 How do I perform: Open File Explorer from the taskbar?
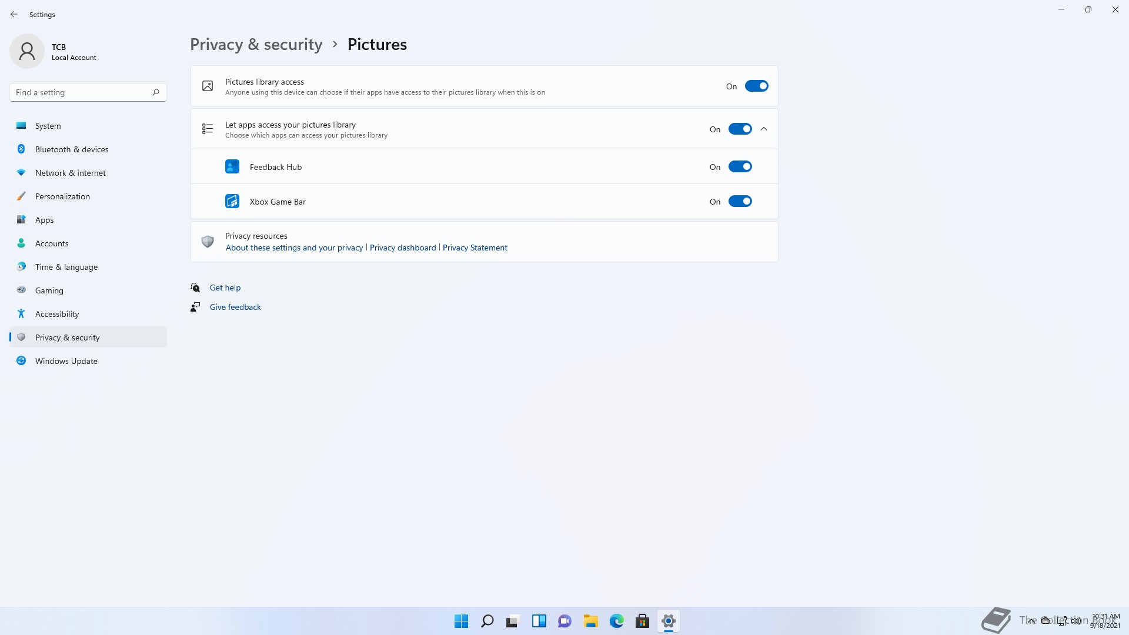coord(590,621)
